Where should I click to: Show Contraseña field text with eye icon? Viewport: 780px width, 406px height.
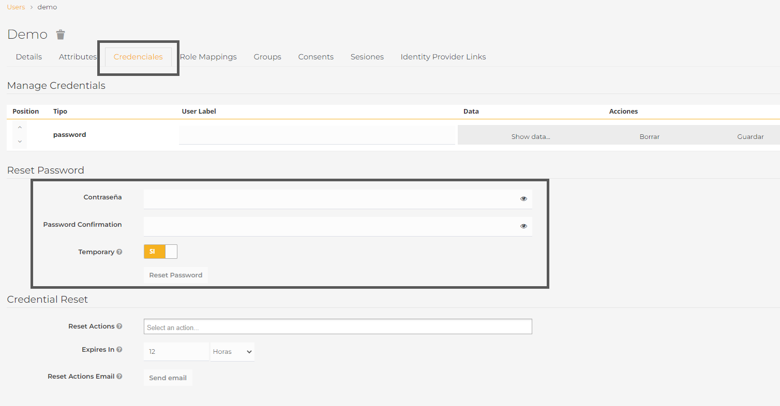[523, 199]
